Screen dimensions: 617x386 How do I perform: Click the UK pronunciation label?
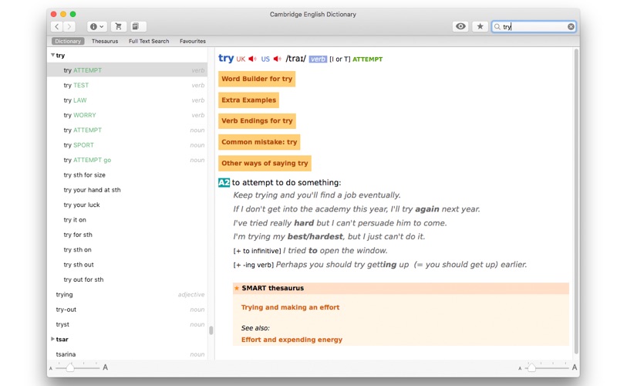pyautogui.click(x=241, y=59)
